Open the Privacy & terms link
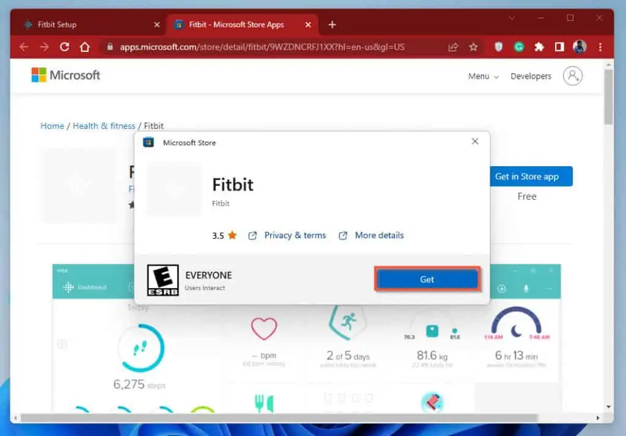Image resolution: width=626 pixels, height=436 pixels. [x=295, y=235]
